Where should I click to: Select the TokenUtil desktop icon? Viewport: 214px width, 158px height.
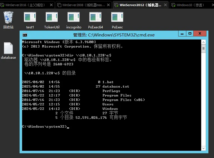[52, 20]
